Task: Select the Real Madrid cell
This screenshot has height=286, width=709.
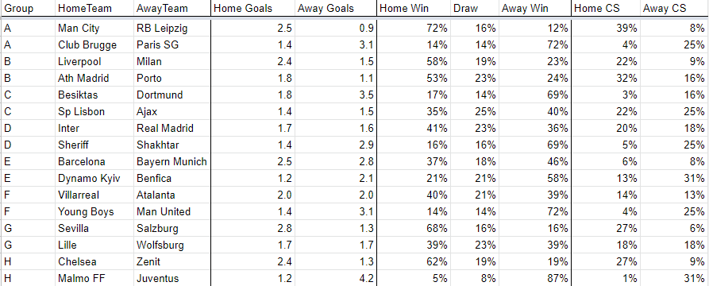Action: 171,128
